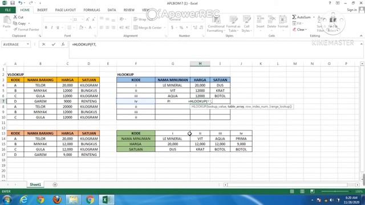This screenshot has width=365, height=205.
Task: Expand the font size dropdown
Action: [x=82, y=19]
